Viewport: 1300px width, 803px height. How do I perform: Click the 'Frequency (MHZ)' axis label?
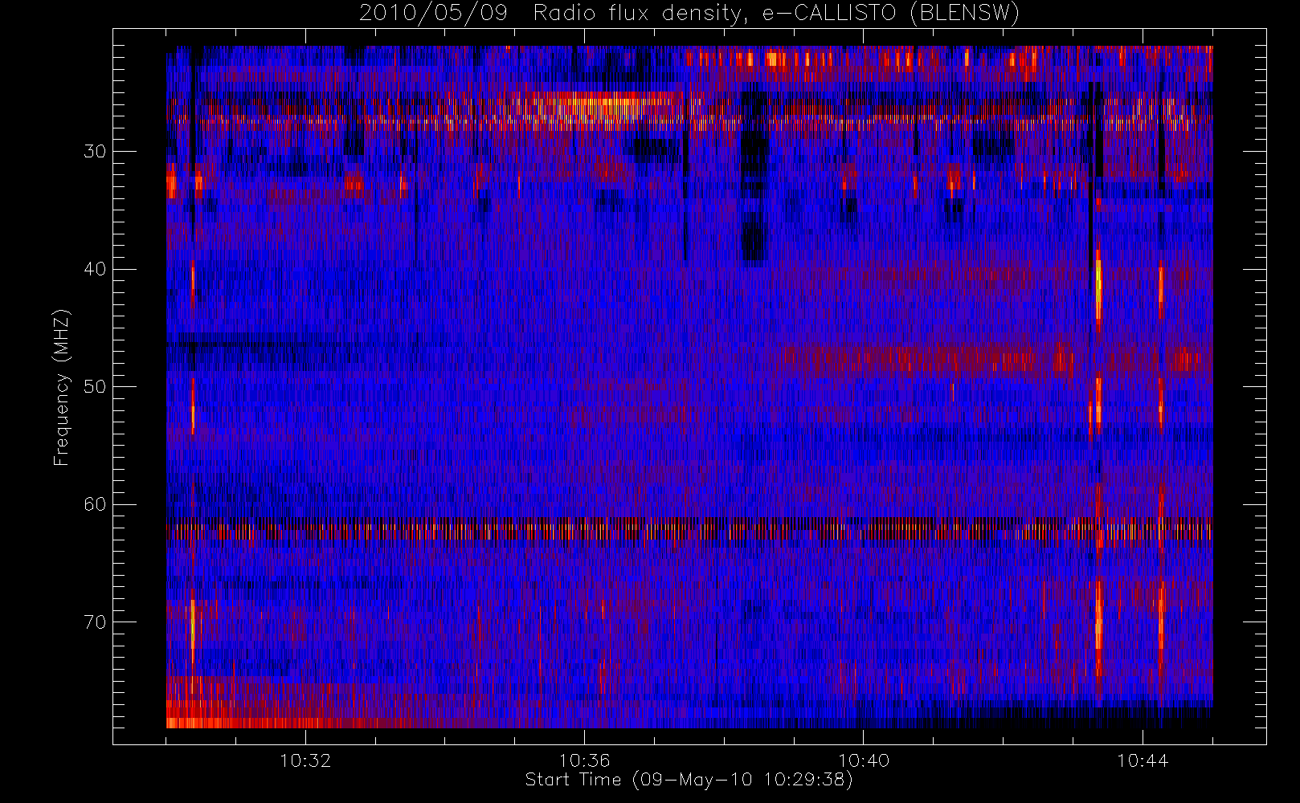[x=61, y=387]
